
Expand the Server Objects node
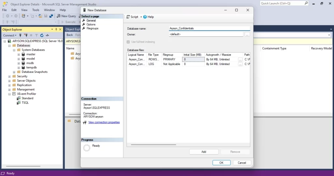(9, 81)
